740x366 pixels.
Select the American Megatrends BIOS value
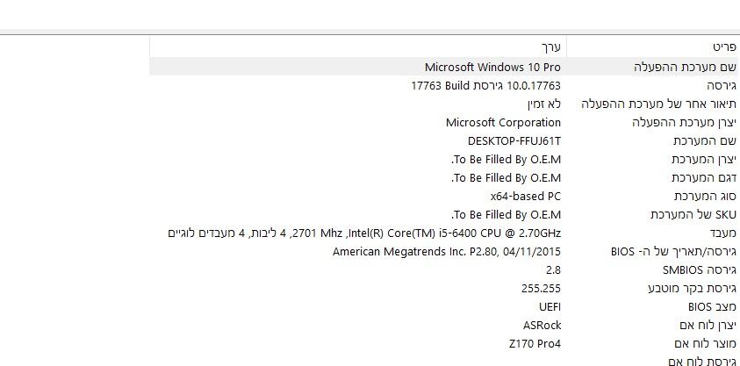446,252
